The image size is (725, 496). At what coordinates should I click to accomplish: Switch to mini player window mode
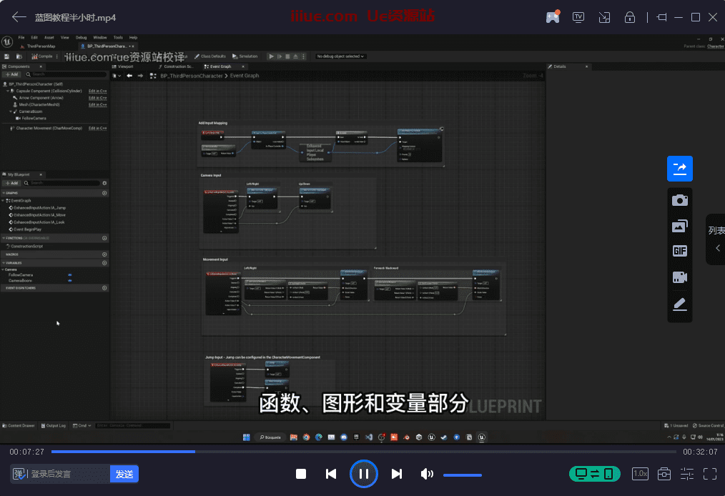point(604,17)
